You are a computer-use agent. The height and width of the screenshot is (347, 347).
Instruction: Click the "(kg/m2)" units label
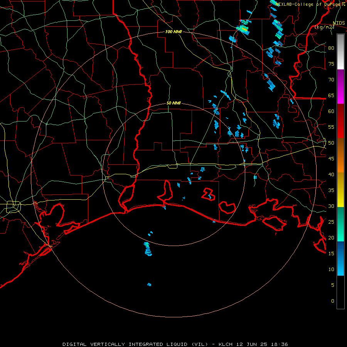324,27
